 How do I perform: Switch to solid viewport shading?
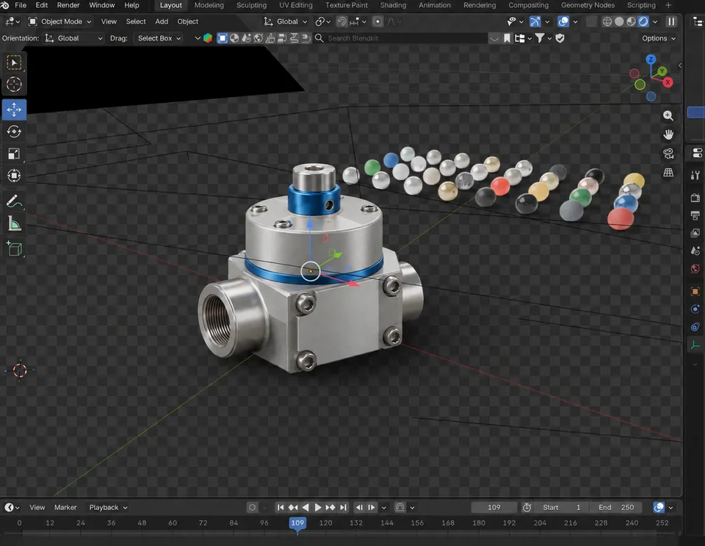point(619,21)
